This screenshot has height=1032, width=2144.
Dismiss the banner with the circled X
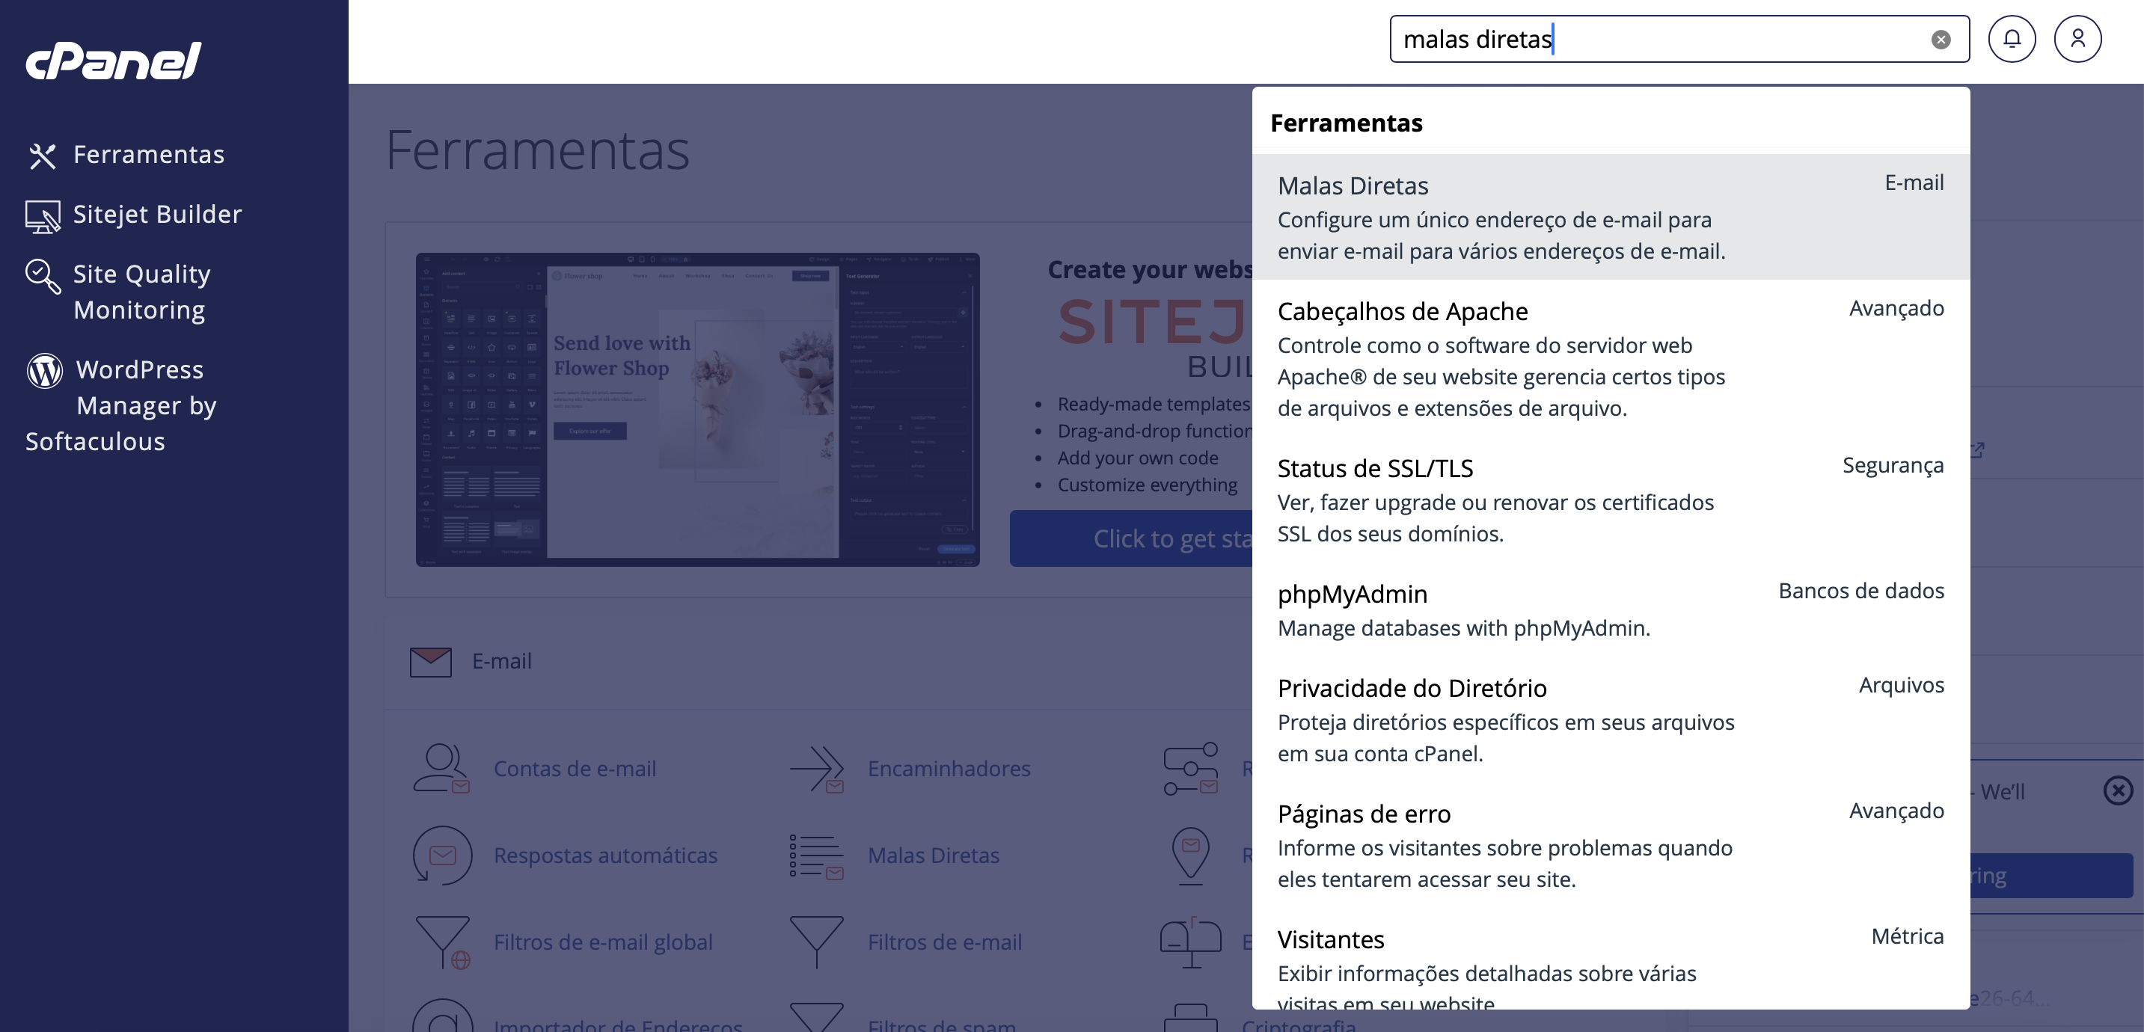click(x=2119, y=790)
